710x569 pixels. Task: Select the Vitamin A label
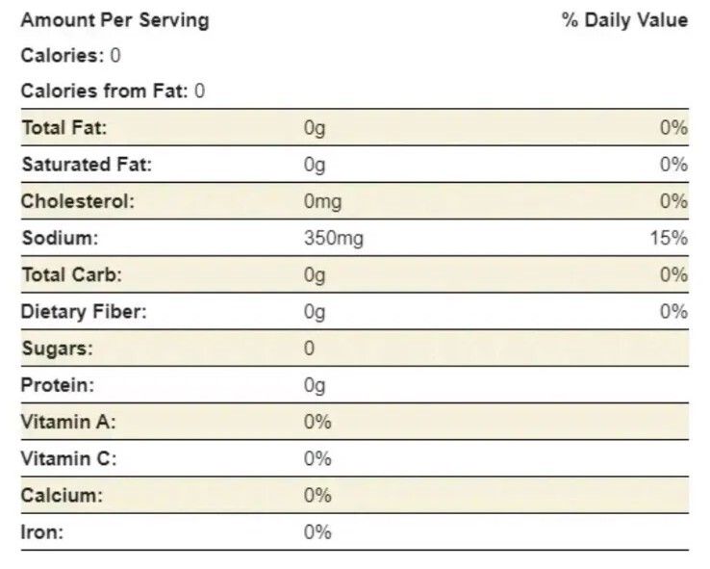point(68,422)
